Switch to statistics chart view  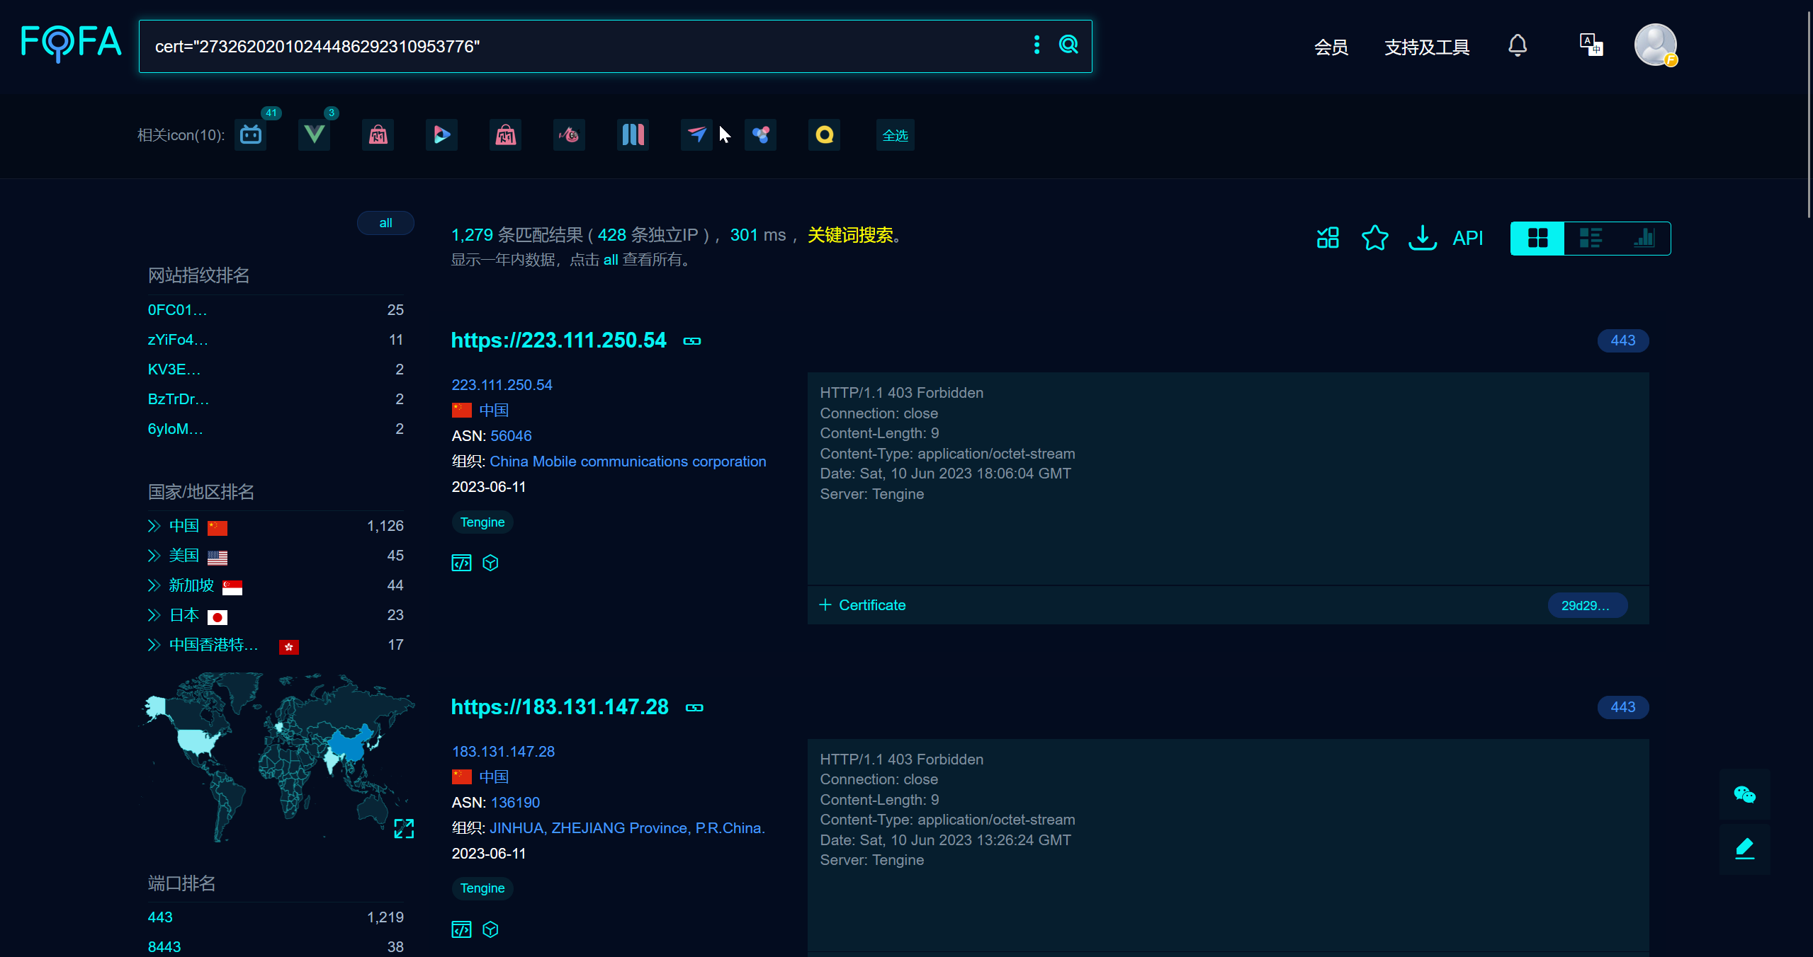[1644, 238]
